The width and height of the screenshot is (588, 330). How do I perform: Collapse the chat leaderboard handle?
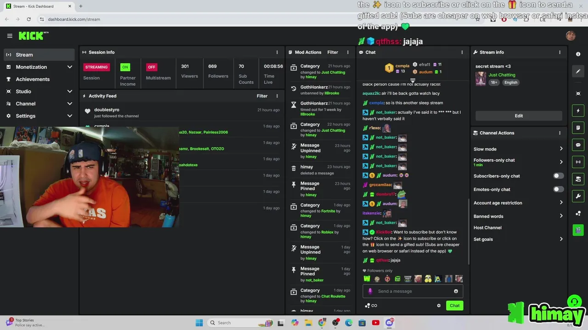[x=413, y=80]
